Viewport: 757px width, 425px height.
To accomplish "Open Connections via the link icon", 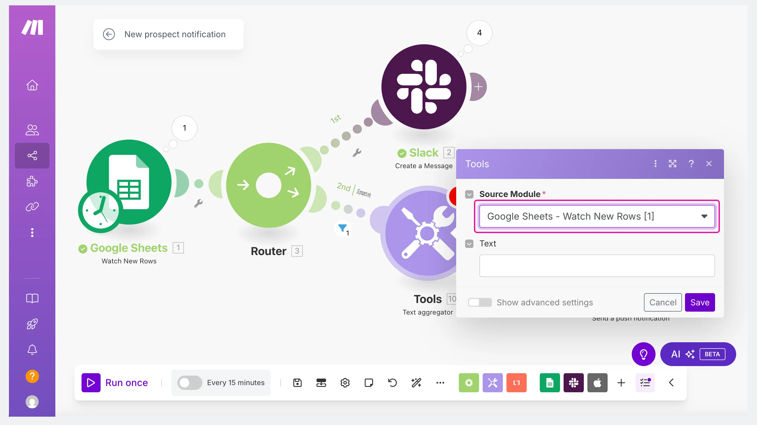I will point(32,207).
